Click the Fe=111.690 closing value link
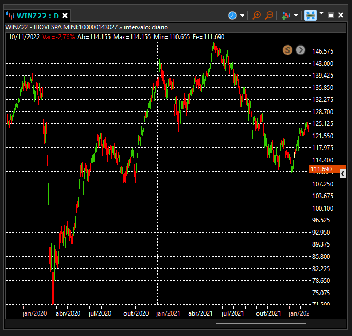Screen dimensions: 352x336 pos(209,37)
